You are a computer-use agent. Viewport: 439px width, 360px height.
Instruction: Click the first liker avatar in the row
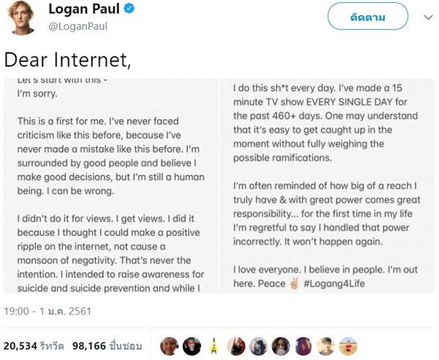pos(170,345)
